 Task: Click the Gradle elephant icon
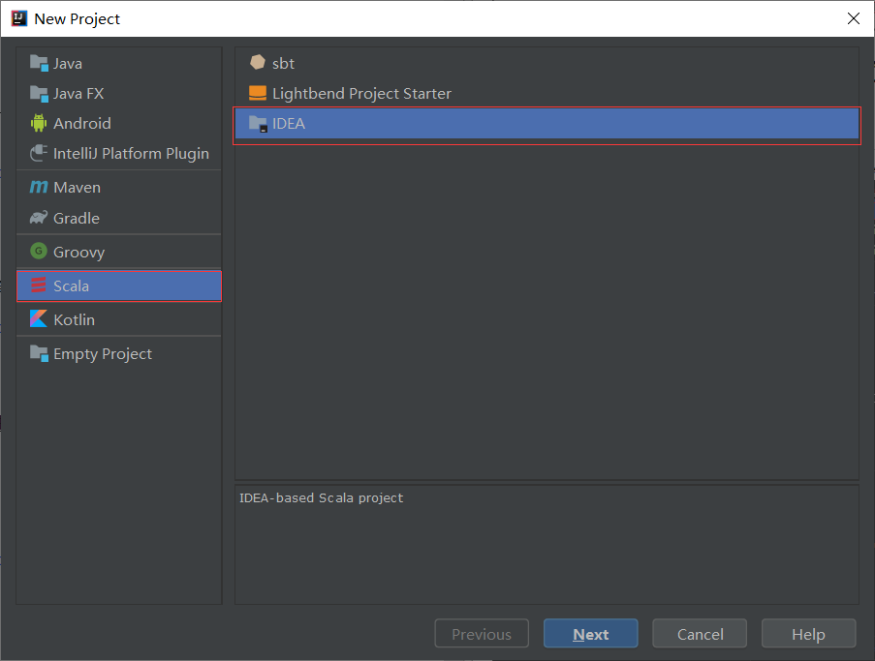(39, 219)
